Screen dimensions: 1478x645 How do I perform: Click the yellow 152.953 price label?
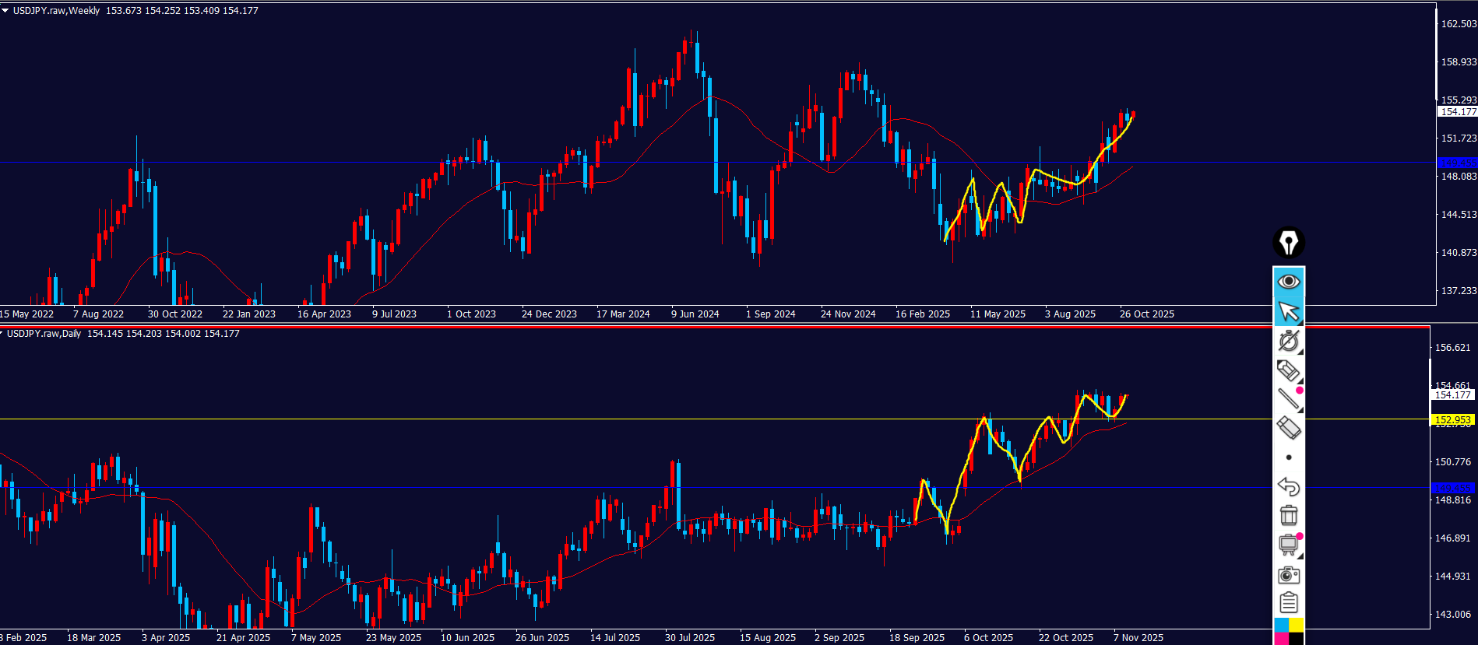pos(1452,420)
